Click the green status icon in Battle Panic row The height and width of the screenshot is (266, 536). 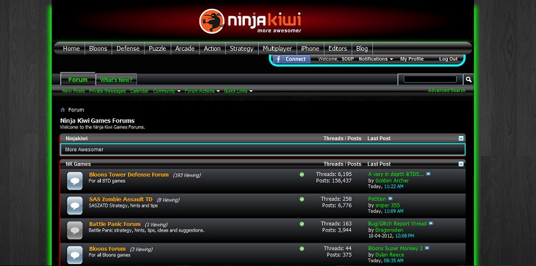302,224
